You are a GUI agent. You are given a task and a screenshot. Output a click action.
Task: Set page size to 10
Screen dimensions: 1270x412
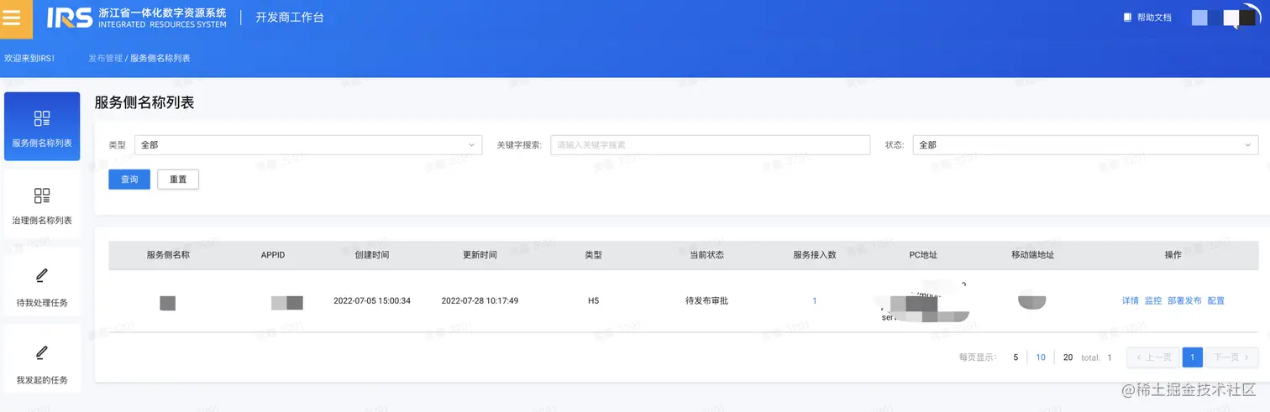(1041, 357)
